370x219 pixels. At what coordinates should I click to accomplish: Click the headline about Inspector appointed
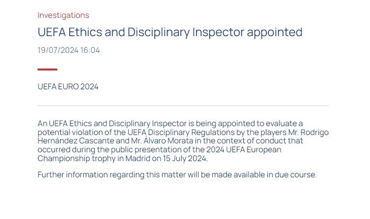(170, 32)
